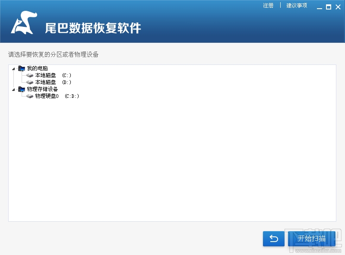
Task: Select 本地磁盘 (C:) partition
Action: [x=53, y=75]
